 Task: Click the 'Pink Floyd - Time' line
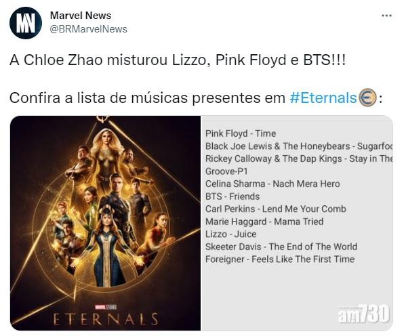(x=241, y=133)
